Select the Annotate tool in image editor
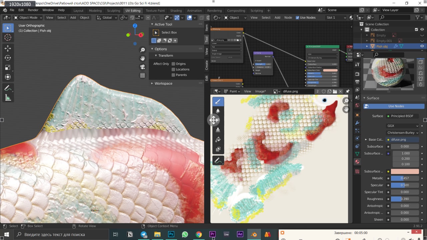Screen dimensions: 427x240 coord(218,161)
